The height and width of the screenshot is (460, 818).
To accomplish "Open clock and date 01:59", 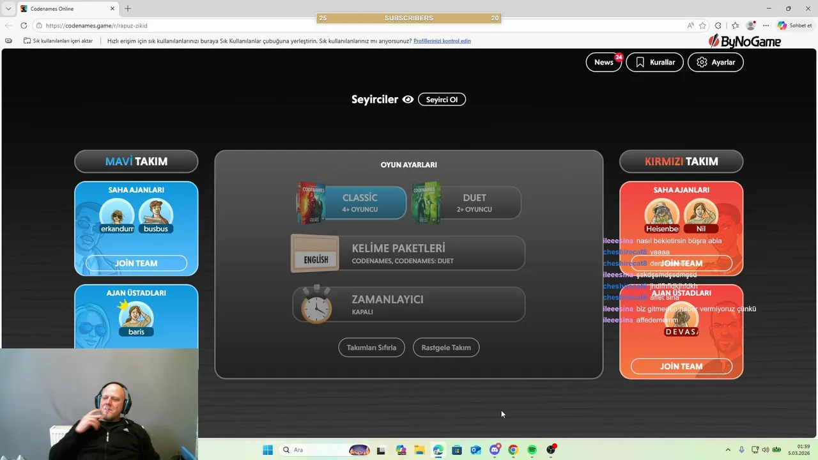I will [x=799, y=450].
